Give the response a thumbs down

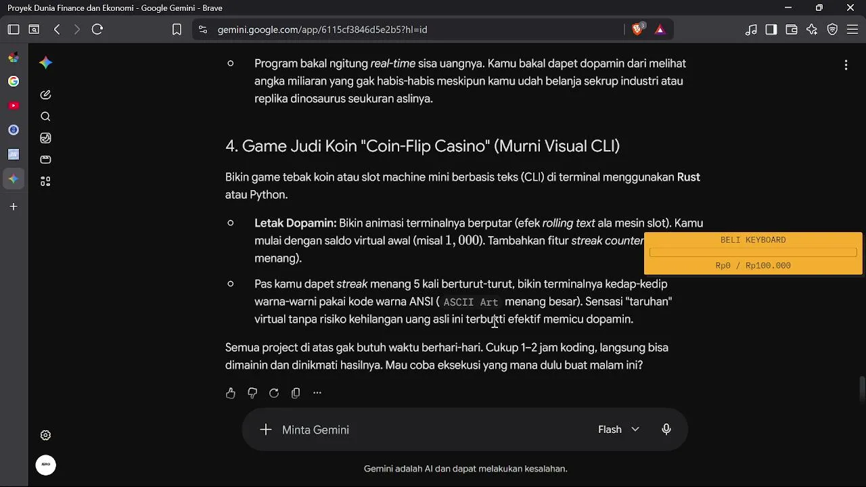pos(252,393)
